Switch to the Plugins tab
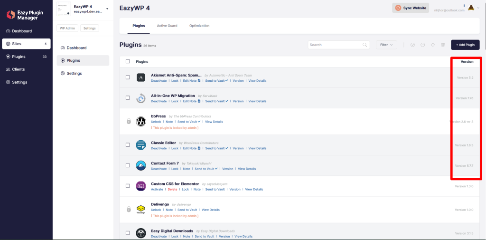 click(x=139, y=26)
